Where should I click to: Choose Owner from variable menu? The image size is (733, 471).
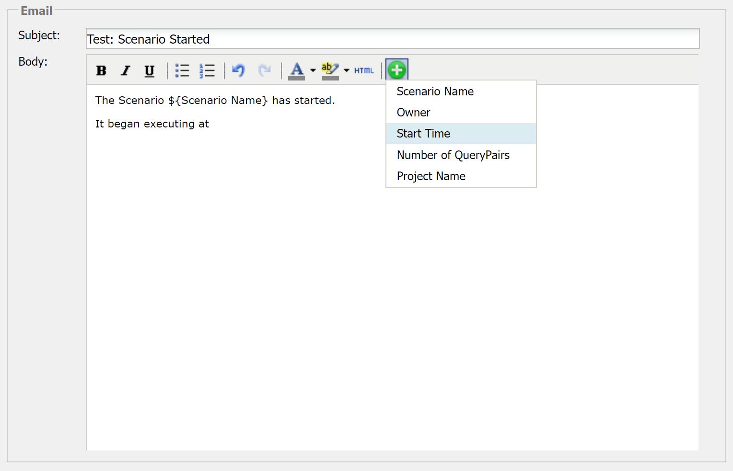coord(461,113)
